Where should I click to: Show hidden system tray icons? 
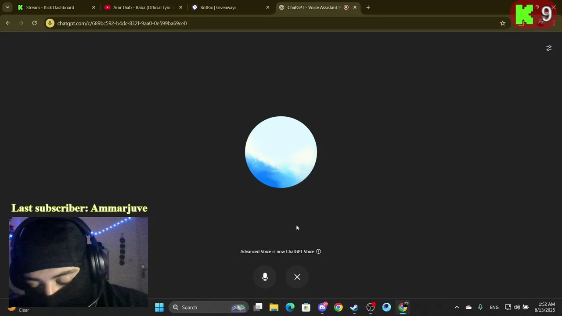click(x=457, y=307)
